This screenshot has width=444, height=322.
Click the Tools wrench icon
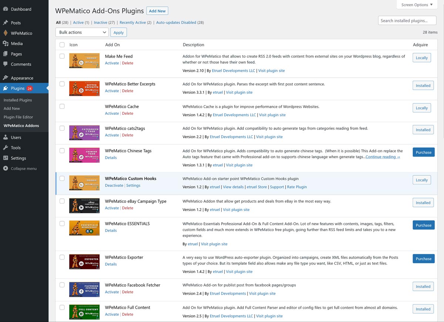pos(6,148)
